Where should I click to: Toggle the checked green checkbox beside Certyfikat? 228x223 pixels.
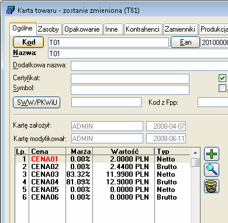click(222, 78)
